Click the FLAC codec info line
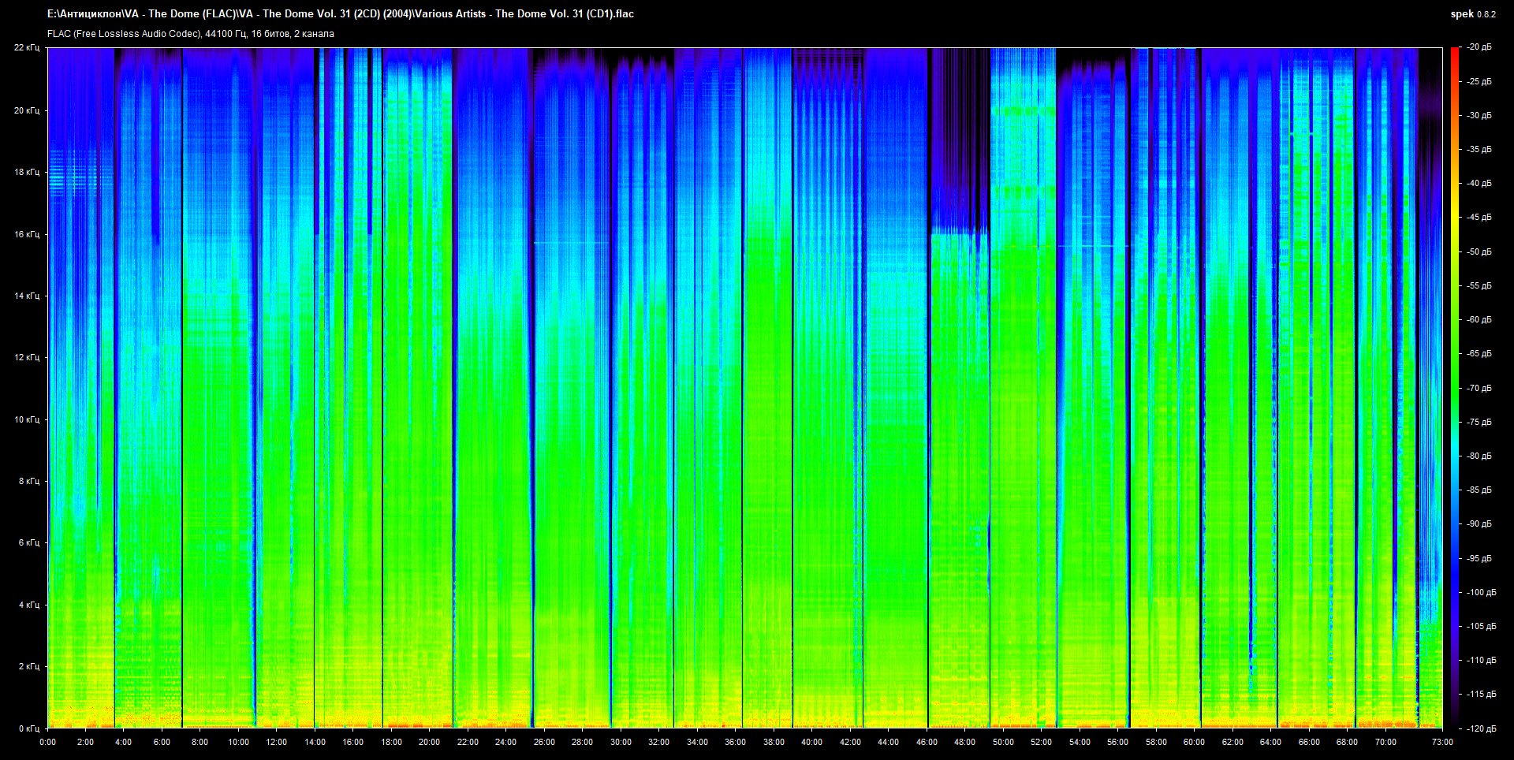The image size is (1514, 760). pos(190,34)
